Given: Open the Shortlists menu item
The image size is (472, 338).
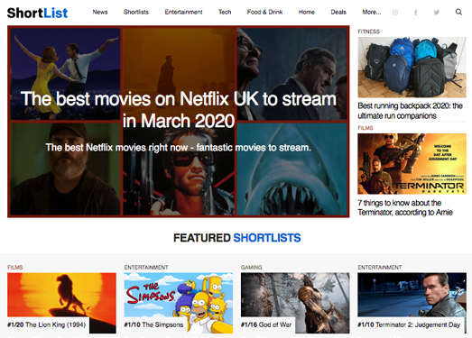Looking at the screenshot, I should [136, 13].
